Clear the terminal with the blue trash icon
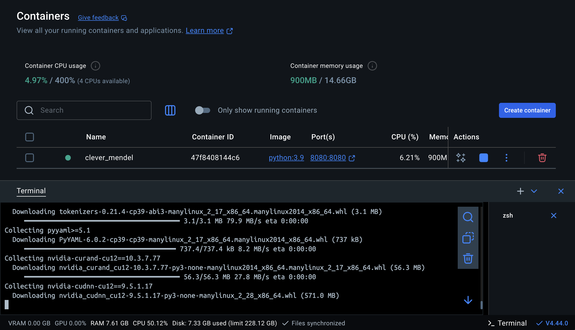The width and height of the screenshot is (575, 330). pyautogui.click(x=468, y=259)
